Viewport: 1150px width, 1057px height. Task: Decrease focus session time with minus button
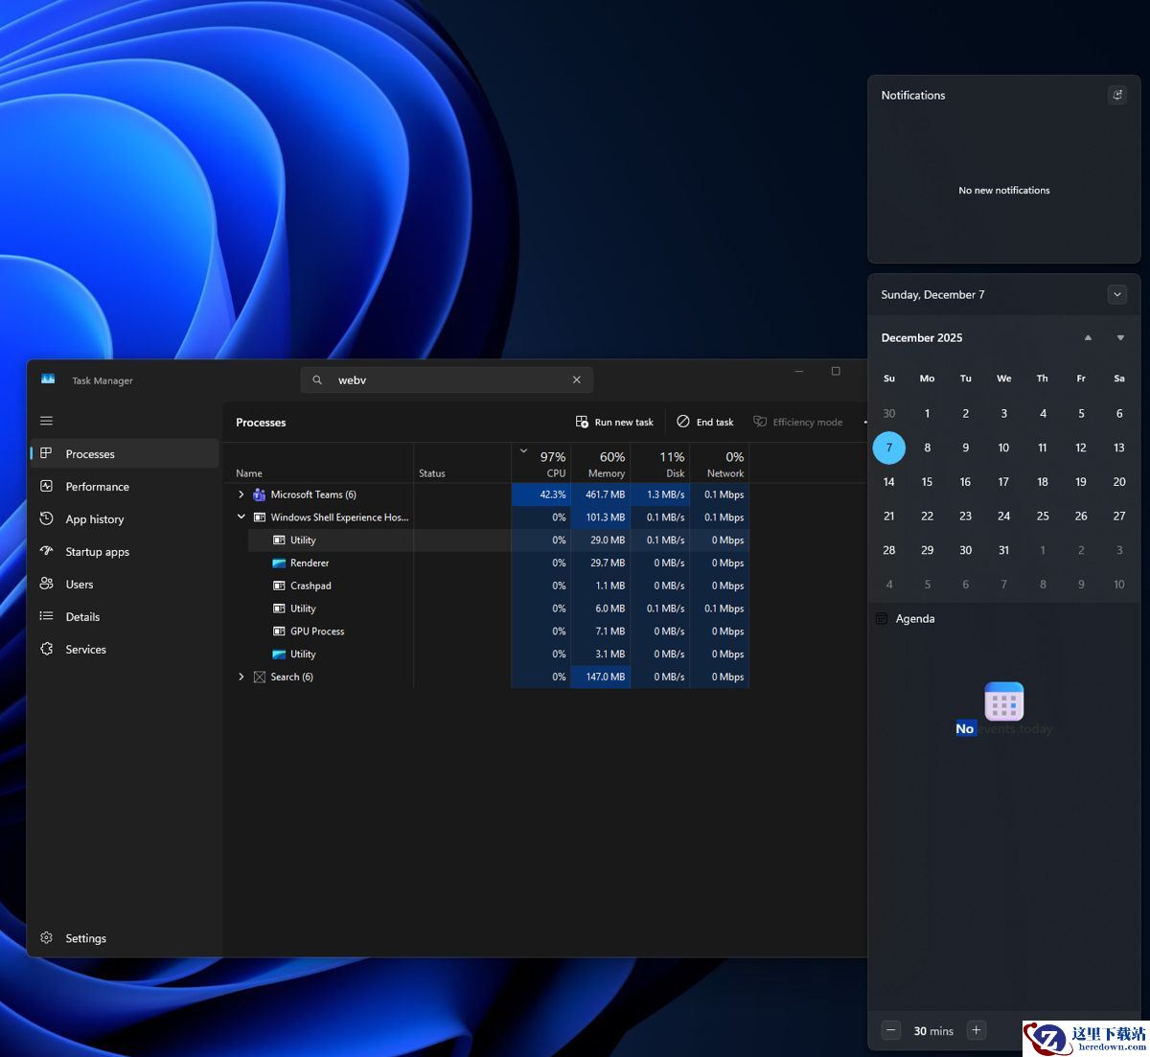tap(891, 1030)
